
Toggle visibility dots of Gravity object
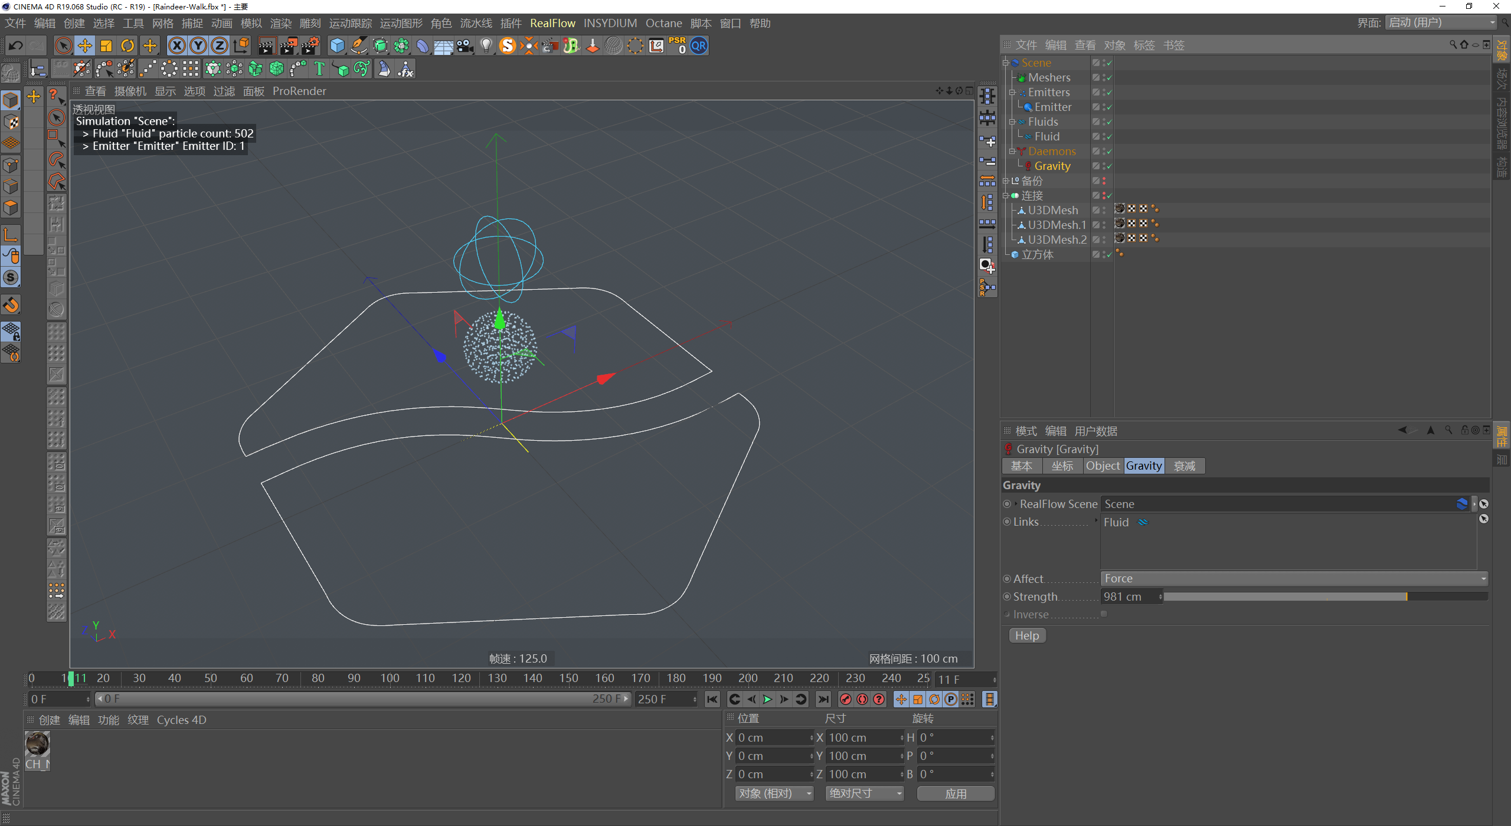tap(1104, 166)
